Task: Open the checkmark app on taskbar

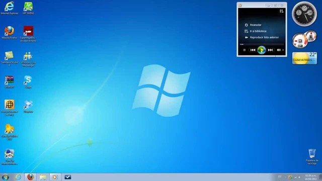Action: [x=67, y=177]
